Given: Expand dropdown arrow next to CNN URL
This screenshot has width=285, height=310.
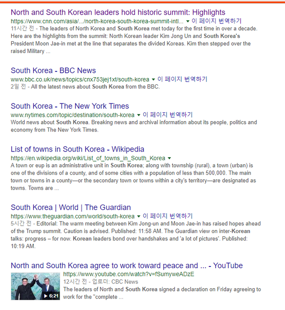Looking at the screenshot, I should tap(187, 21).
